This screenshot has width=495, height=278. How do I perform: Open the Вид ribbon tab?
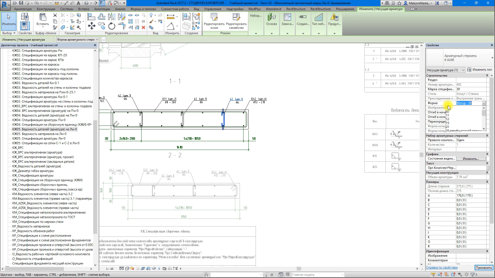coord(196,9)
